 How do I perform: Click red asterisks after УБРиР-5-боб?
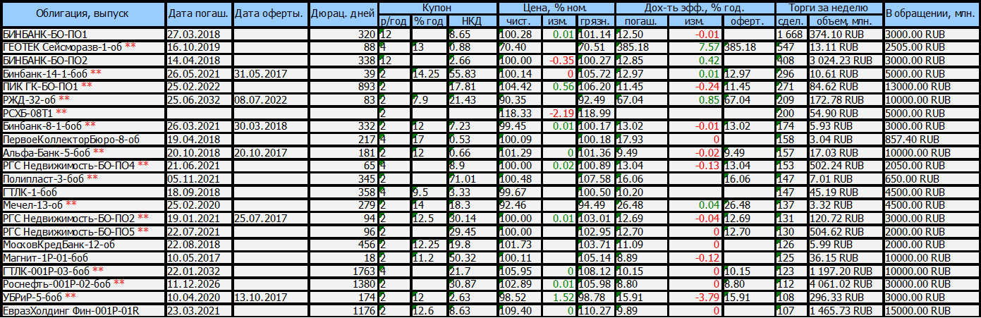tap(71, 297)
